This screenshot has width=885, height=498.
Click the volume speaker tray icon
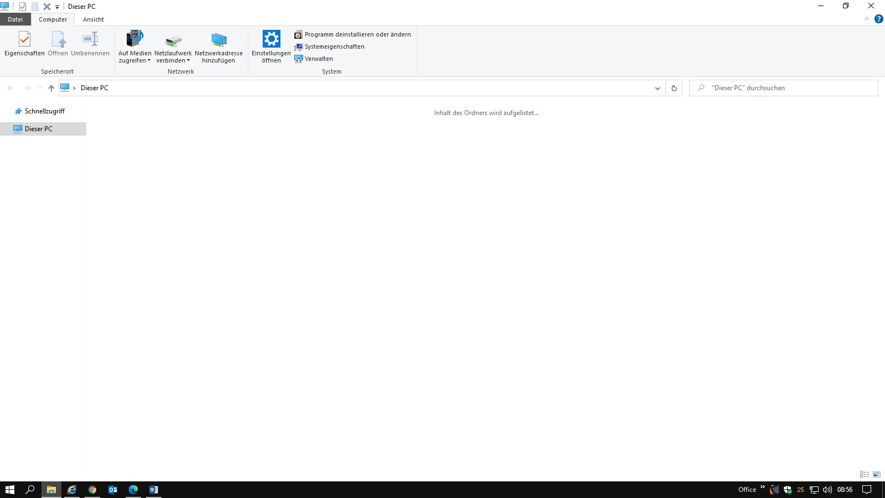[x=827, y=490]
